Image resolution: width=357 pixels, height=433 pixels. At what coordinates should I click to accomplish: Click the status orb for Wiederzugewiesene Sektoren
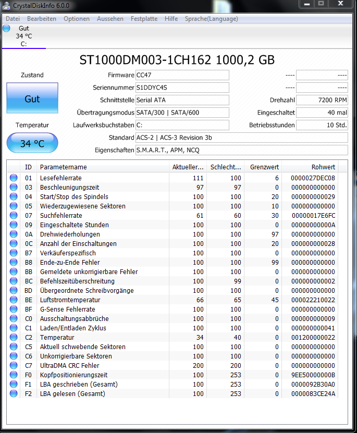tap(14, 206)
